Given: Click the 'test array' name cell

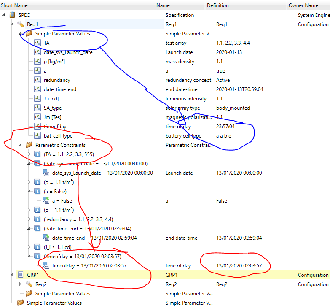Looking at the screenshot, I should pyautogui.click(x=176, y=43).
